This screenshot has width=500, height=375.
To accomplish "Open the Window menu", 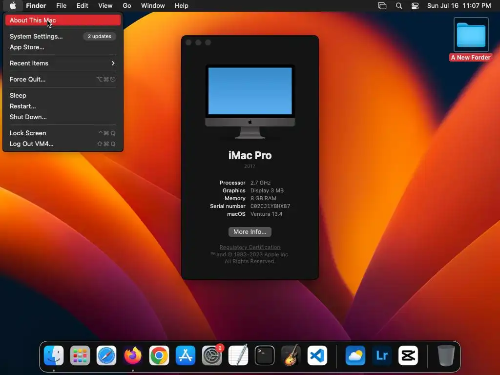I will [x=153, y=5].
